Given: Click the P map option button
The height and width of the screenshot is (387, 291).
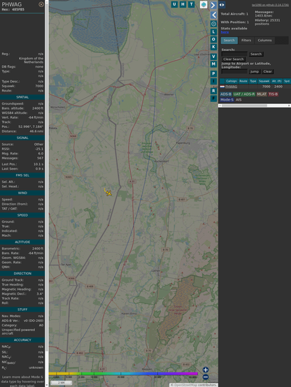Looking at the screenshot, I should click(x=213, y=73).
